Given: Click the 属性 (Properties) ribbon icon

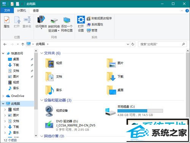Looking at the screenshot, I should (6, 22).
